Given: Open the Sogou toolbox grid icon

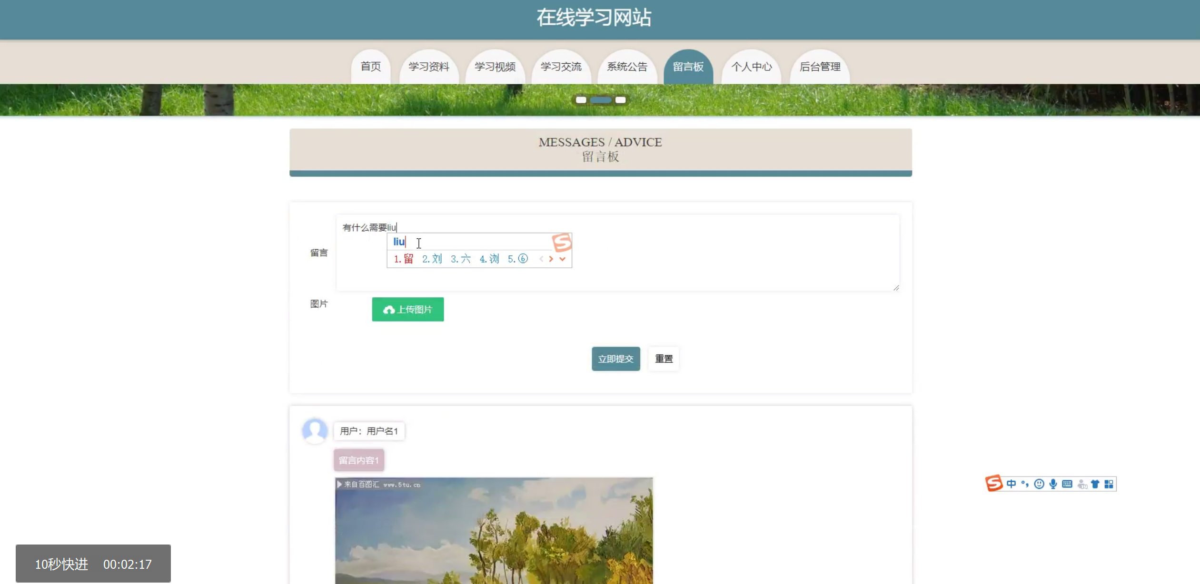Looking at the screenshot, I should pyautogui.click(x=1109, y=484).
